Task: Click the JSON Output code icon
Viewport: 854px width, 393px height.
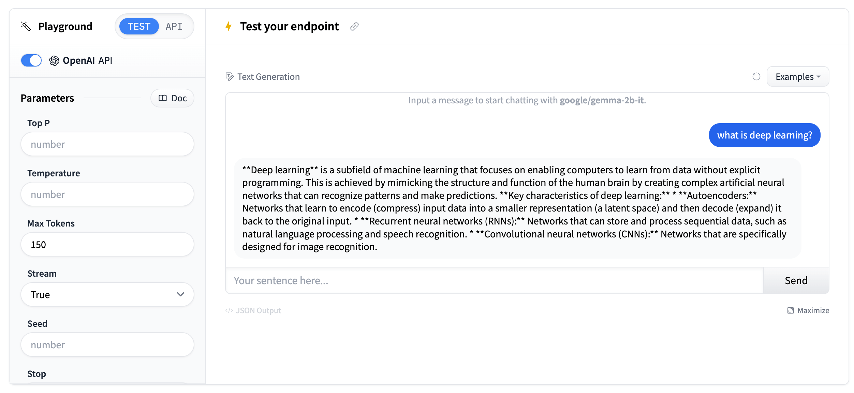Action: 229,310
